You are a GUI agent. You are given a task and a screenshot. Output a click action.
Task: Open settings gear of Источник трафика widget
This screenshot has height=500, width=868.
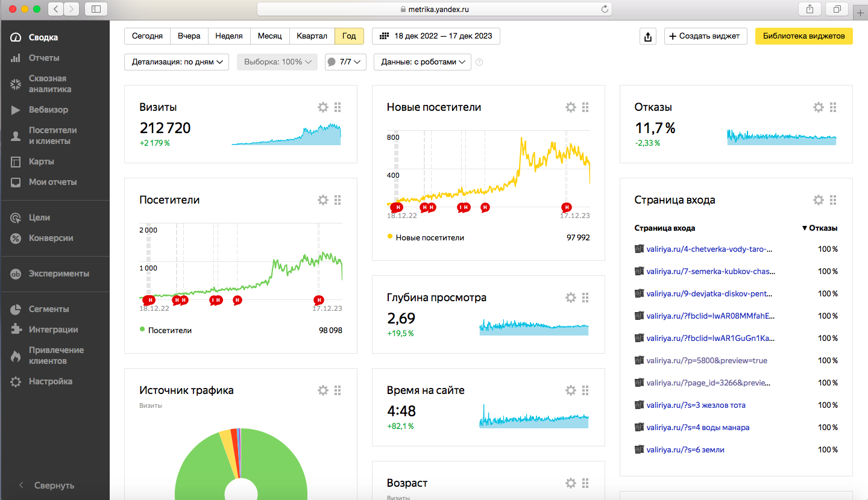pos(323,390)
